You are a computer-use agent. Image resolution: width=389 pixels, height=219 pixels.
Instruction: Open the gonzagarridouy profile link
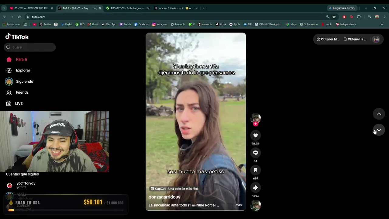tap(164, 197)
